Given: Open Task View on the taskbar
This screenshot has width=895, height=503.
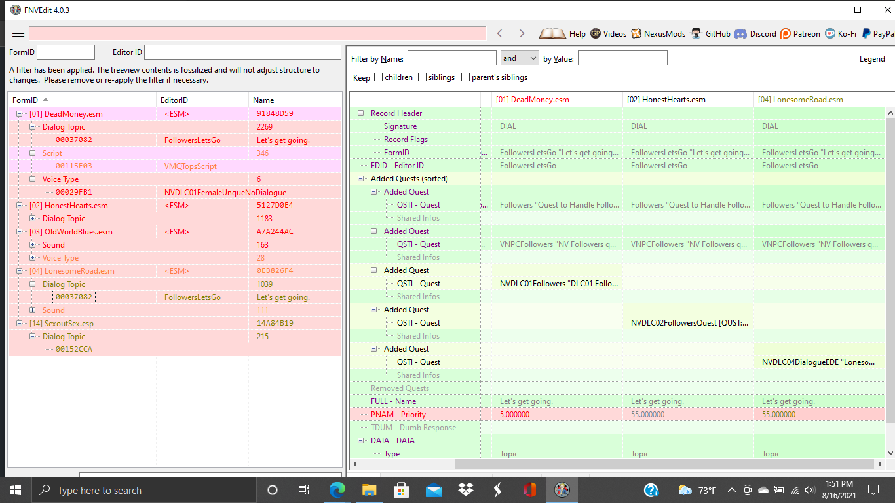Looking at the screenshot, I should click(x=304, y=490).
